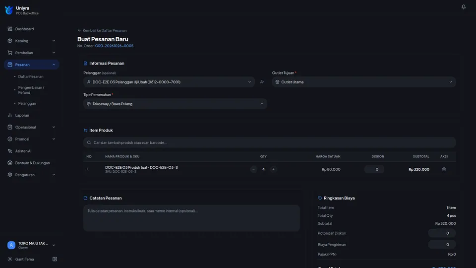Click Ganti Tema button

tap(24, 259)
